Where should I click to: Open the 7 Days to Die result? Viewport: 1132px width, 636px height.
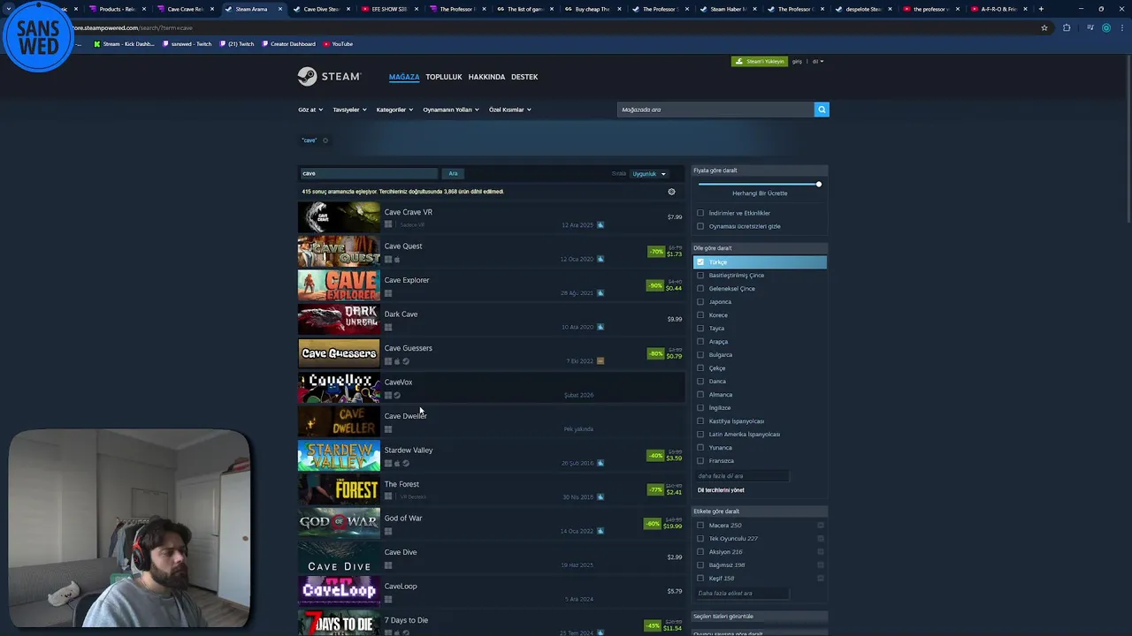coord(491,624)
